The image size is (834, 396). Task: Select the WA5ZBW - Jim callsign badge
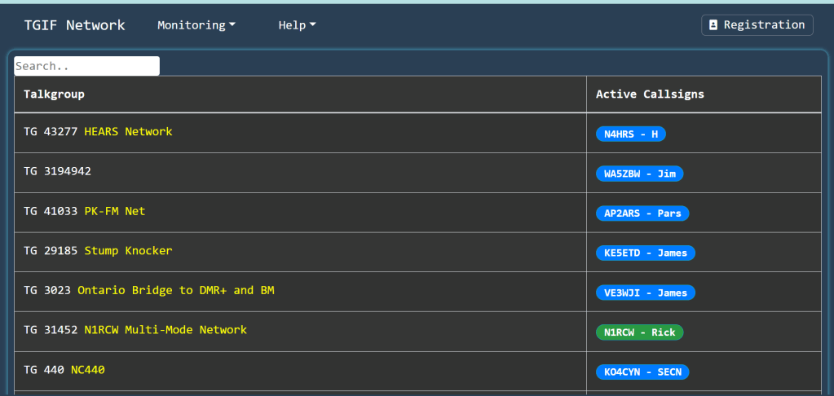tap(639, 174)
